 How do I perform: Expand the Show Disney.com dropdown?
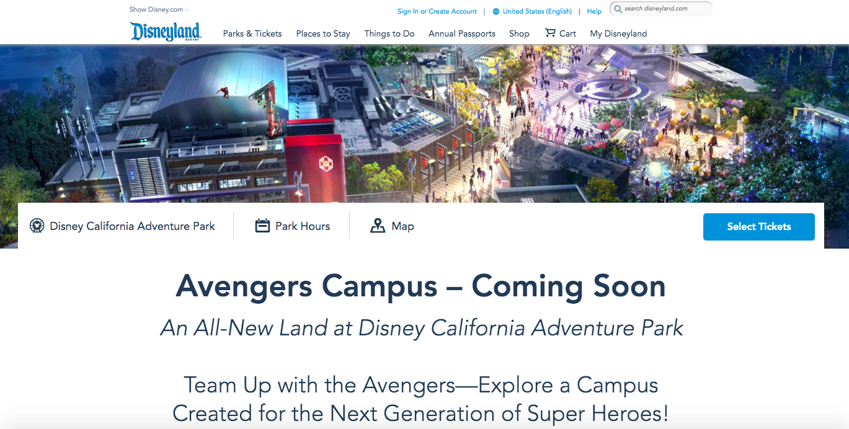pyautogui.click(x=159, y=9)
